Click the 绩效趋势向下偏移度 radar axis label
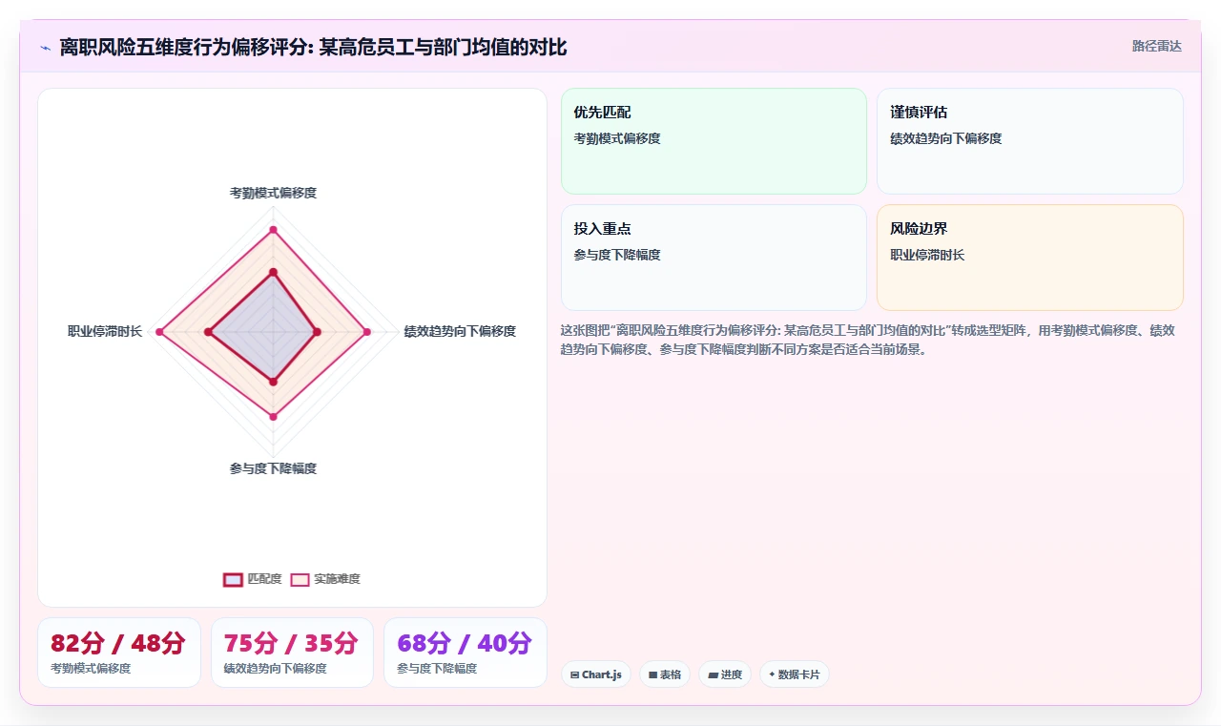This screenshot has height=726, width=1221. click(460, 331)
